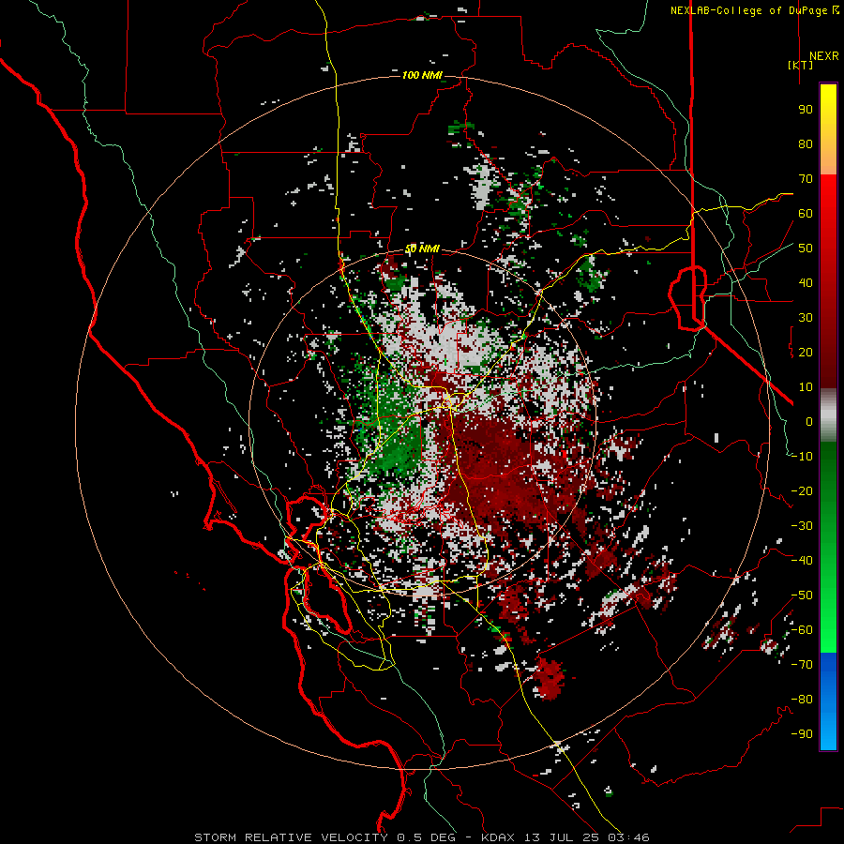Click the 90 value on velocity scale
Image resolution: width=844 pixels, height=844 pixels.
pyautogui.click(x=806, y=110)
